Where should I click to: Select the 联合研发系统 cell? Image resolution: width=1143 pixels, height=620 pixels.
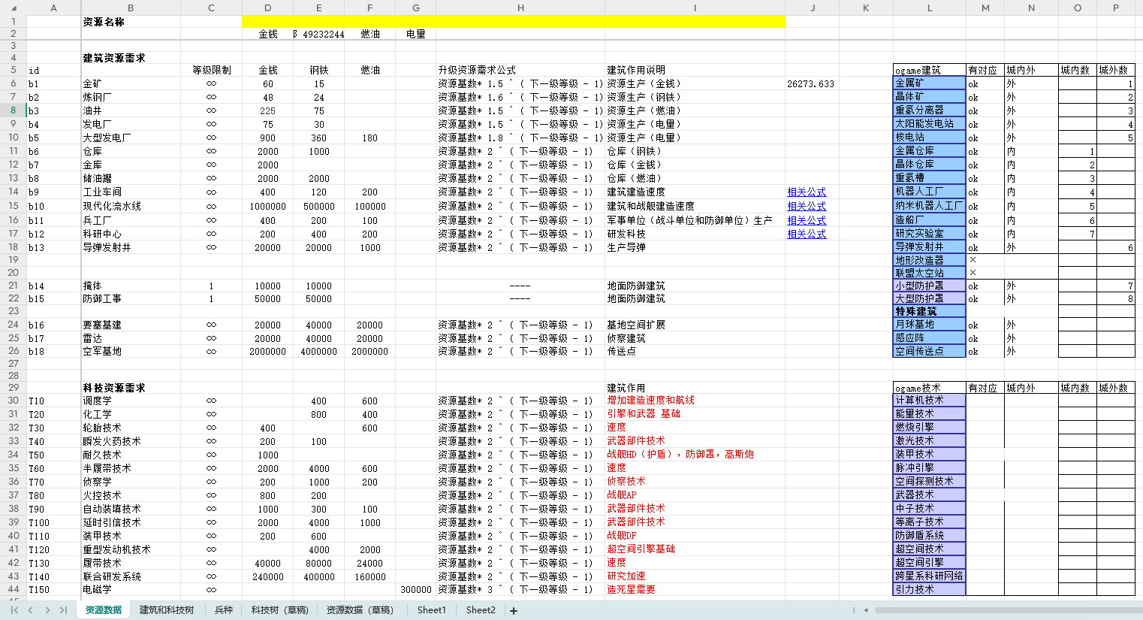(131, 577)
